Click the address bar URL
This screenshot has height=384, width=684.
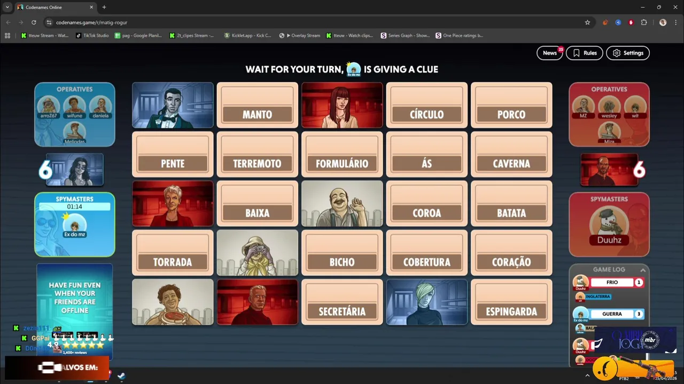[x=91, y=22]
